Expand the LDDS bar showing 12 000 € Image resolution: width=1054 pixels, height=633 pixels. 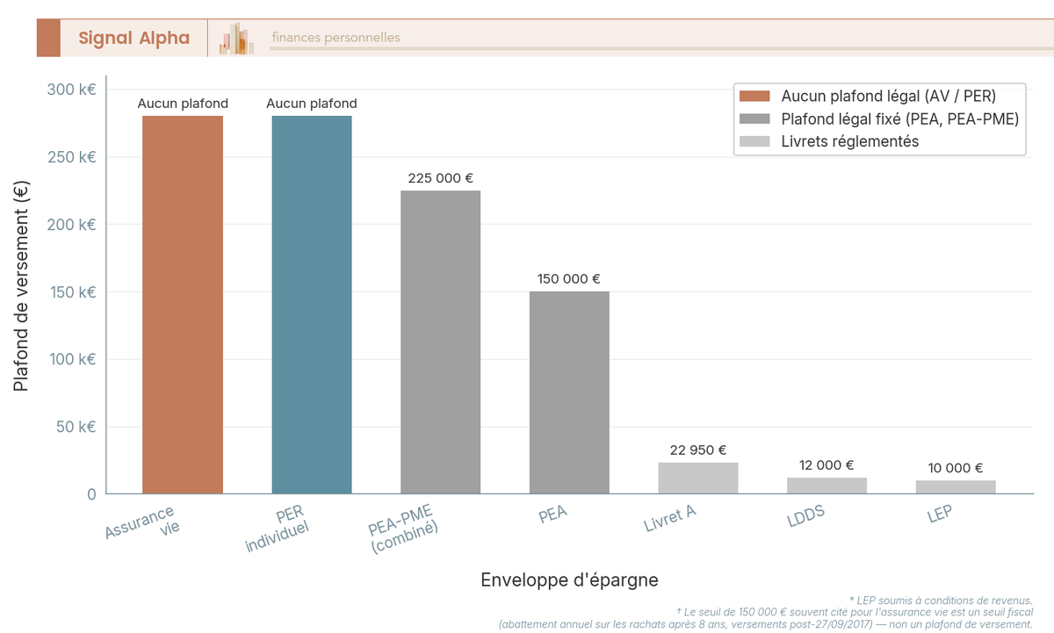tap(827, 484)
